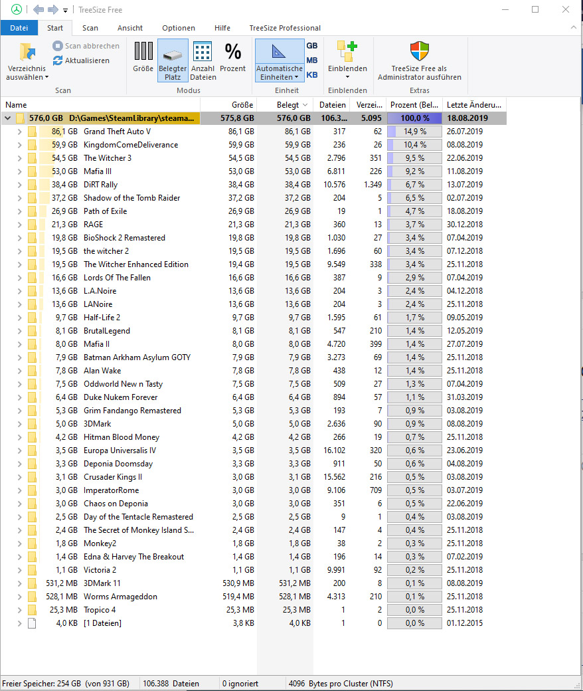Switch to the Start ribbon tab
Viewport: 583px width, 691px height.
(x=55, y=28)
